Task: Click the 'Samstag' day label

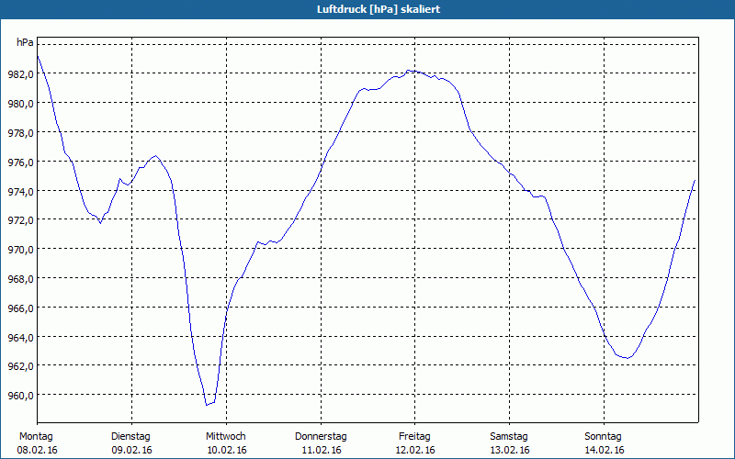Action: (509, 437)
